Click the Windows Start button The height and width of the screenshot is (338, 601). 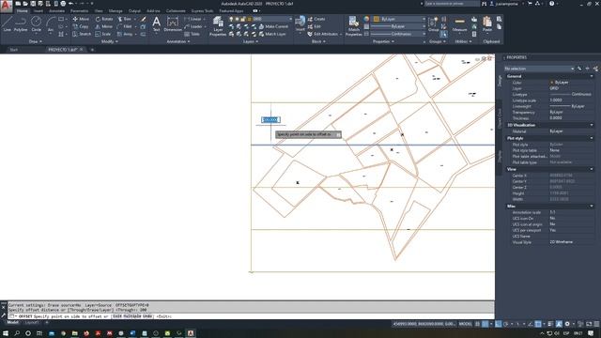coord(6,333)
